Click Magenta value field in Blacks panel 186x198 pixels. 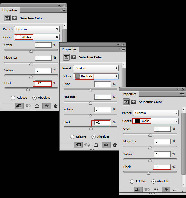(x=162, y=142)
